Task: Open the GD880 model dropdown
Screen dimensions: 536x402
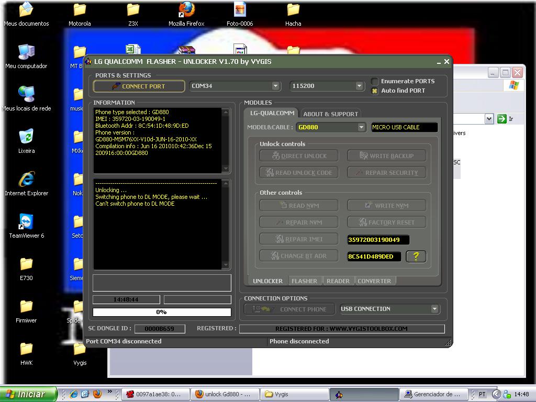Action: click(361, 128)
